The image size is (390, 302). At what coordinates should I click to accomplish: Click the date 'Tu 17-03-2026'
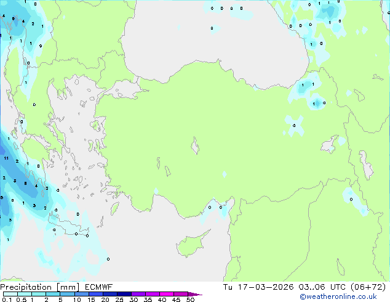pos(258,287)
